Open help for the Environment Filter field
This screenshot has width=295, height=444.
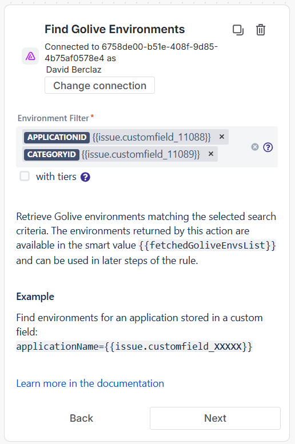point(268,147)
